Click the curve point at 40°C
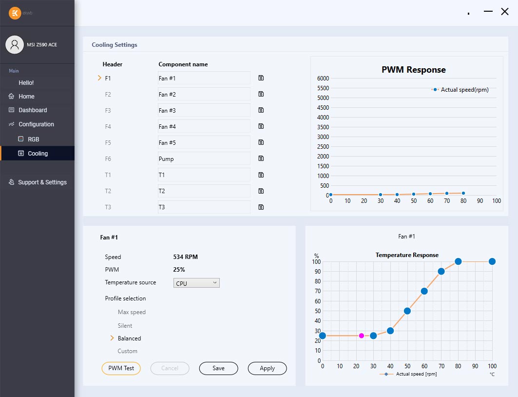This screenshot has height=397, width=518. [x=390, y=331]
